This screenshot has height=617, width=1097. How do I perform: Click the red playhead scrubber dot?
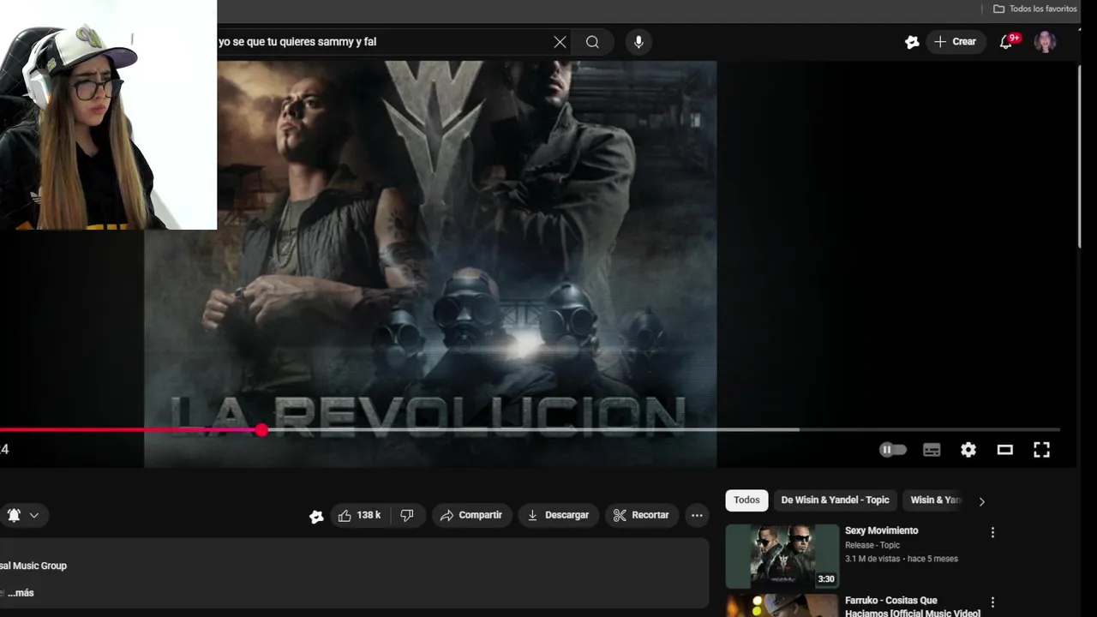tap(261, 430)
